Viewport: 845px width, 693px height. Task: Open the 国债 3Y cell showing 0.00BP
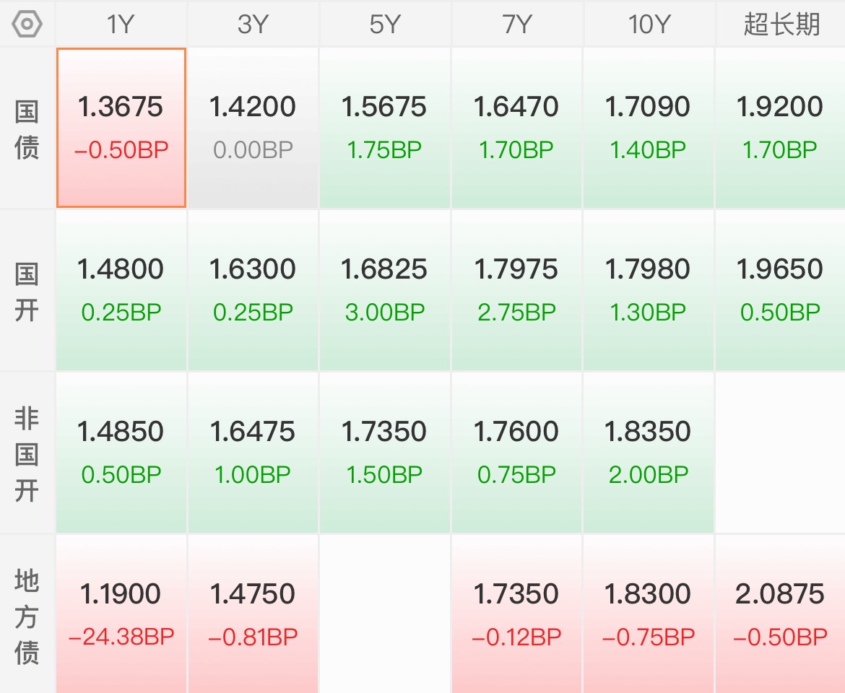pyautogui.click(x=253, y=128)
